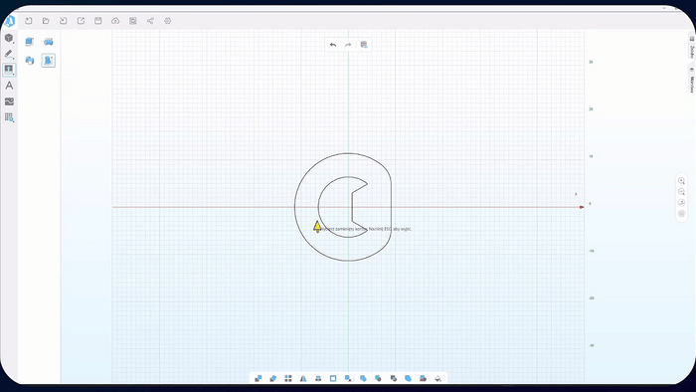Click the first blue solid icon after the bottom separator
The image size is (696, 392).
coord(363,378)
